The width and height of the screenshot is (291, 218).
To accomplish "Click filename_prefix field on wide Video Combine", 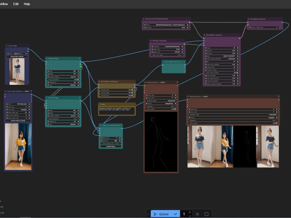I will point(233,115).
